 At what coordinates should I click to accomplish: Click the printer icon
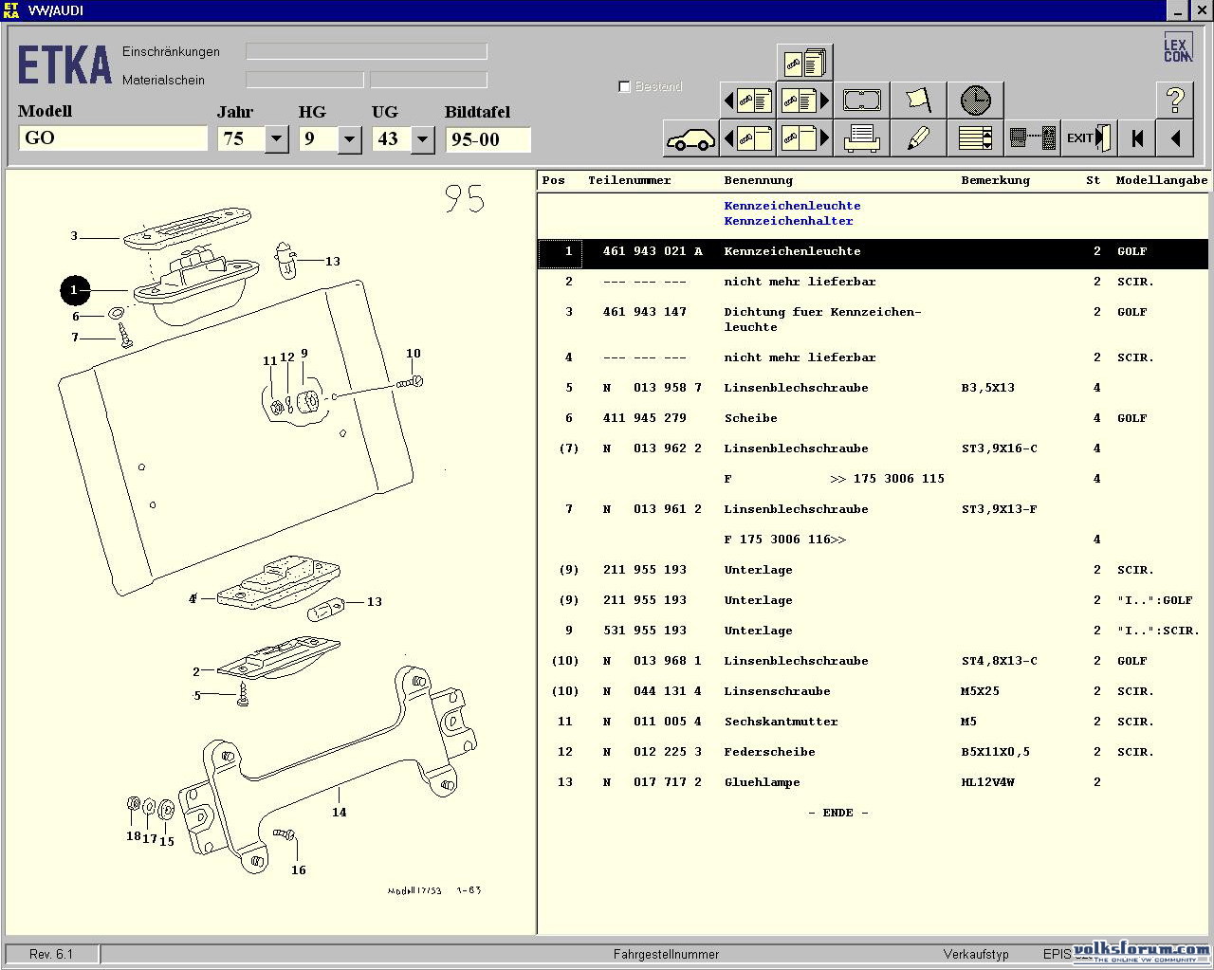click(x=861, y=138)
